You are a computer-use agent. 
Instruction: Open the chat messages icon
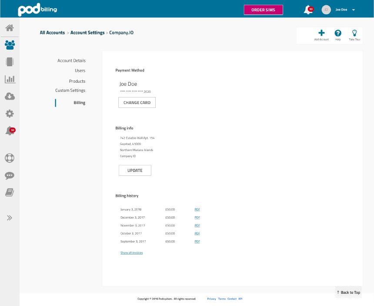point(10,175)
